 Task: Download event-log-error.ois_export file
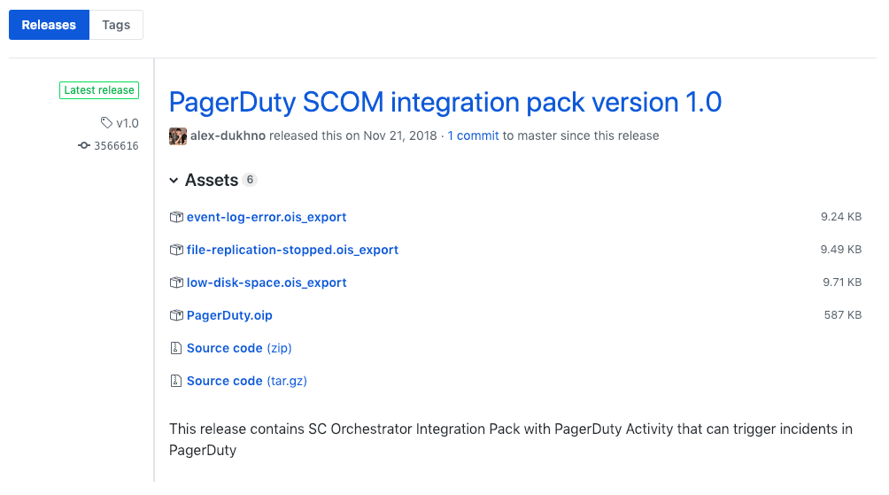click(x=266, y=217)
